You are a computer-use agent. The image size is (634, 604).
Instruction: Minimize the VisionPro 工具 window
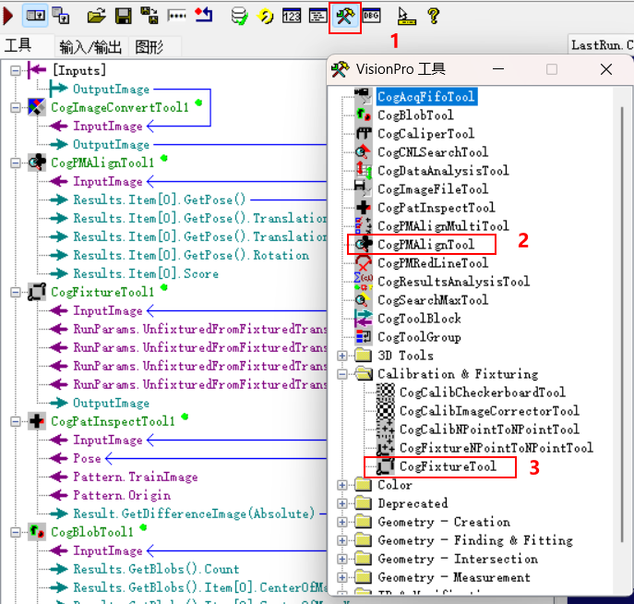(x=498, y=69)
